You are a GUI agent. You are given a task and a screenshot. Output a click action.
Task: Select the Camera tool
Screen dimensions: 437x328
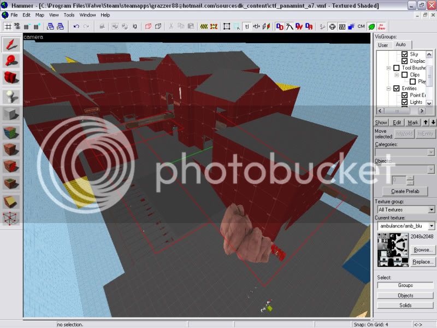click(x=11, y=78)
